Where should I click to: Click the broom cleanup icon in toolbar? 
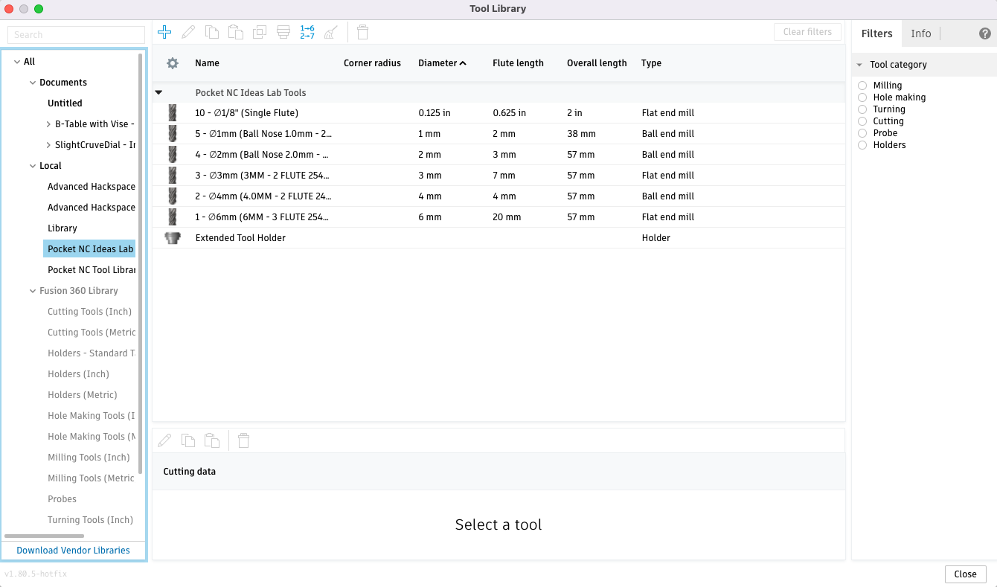click(x=331, y=32)
